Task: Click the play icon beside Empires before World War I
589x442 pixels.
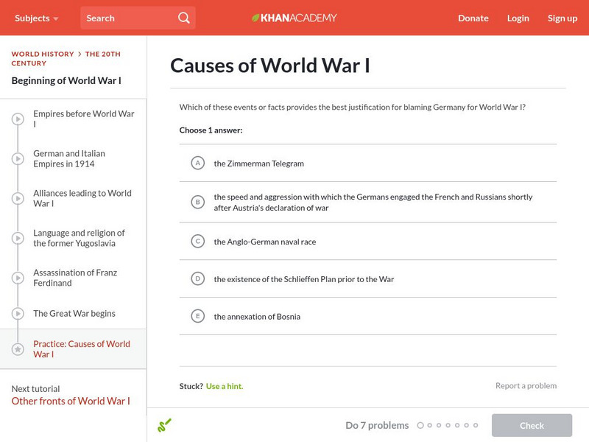Action: tap(16, 119)
